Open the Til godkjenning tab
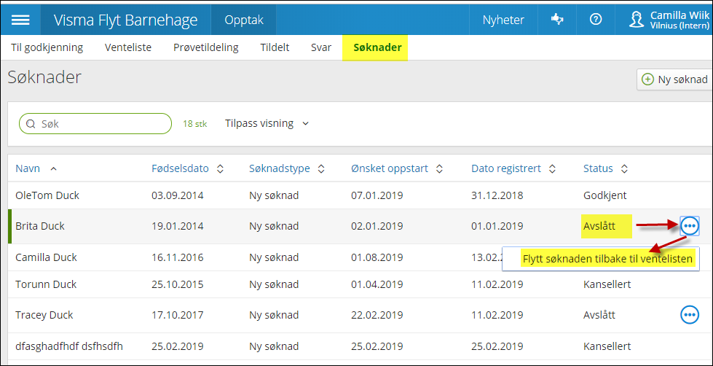 (47, 47)
